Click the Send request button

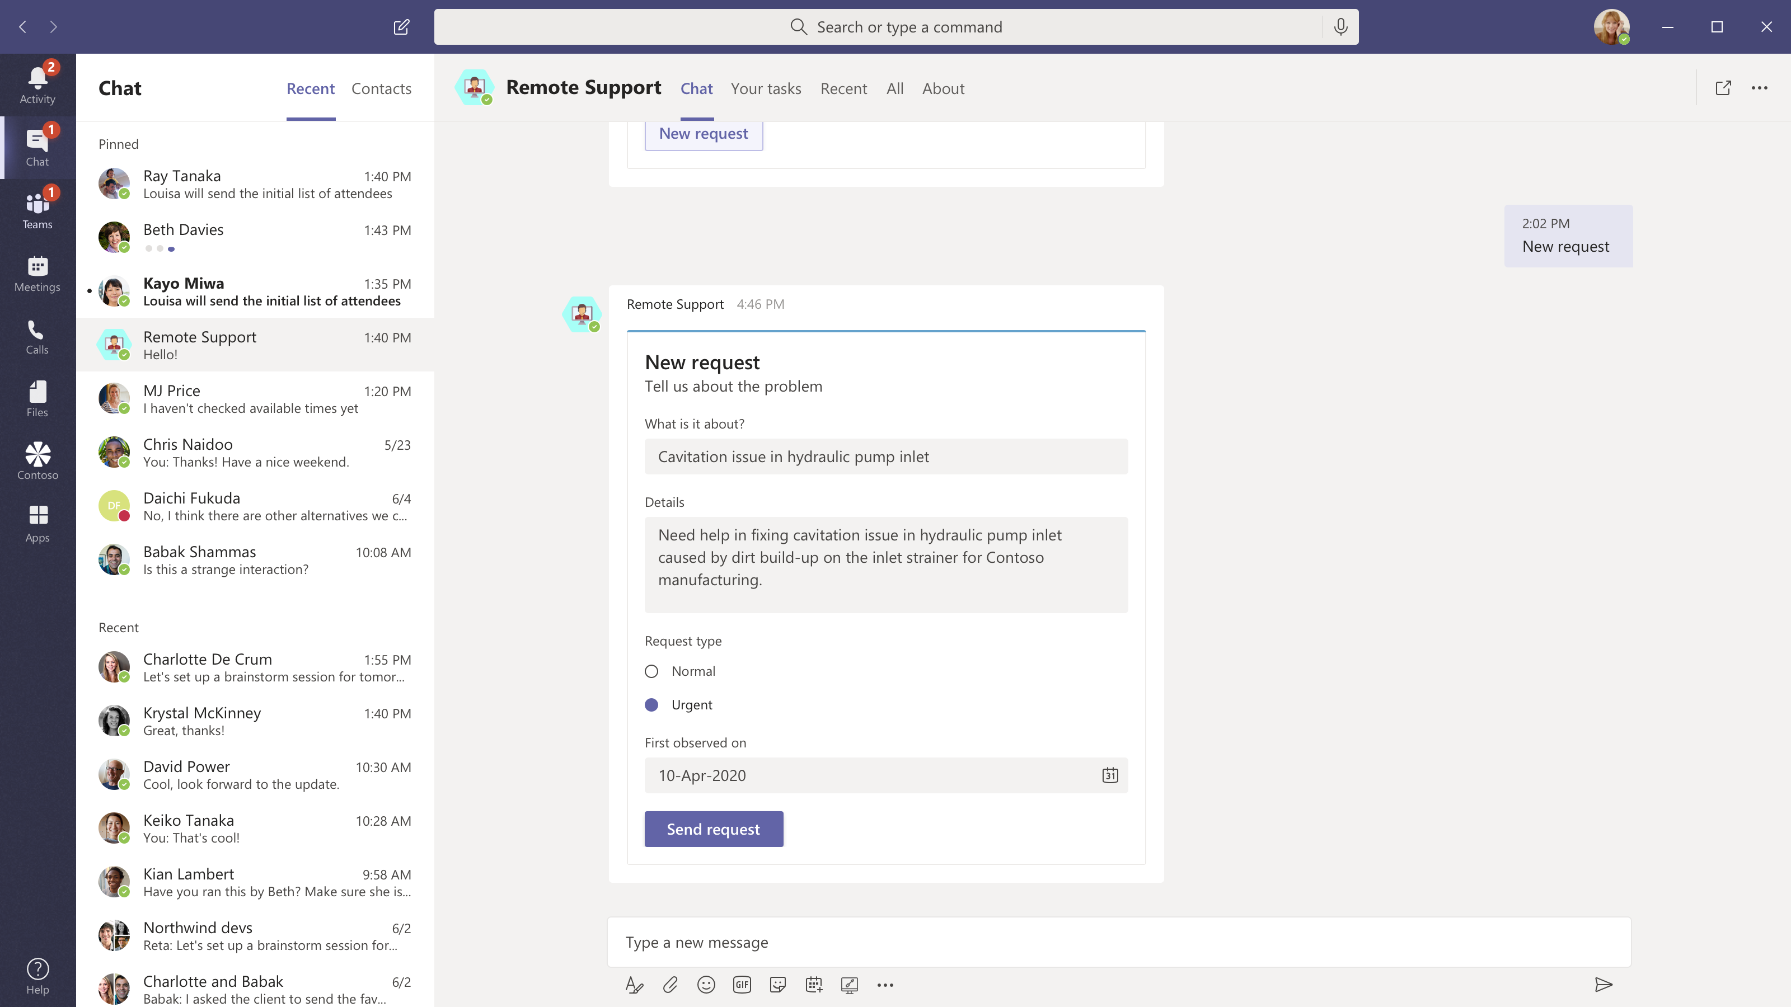pos(714,829)
